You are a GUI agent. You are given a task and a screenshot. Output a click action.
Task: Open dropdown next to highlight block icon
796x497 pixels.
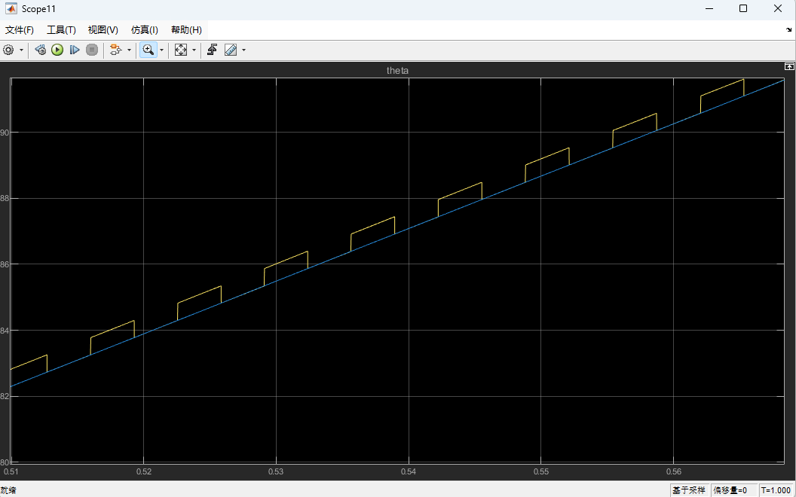[x=129, y=50]
